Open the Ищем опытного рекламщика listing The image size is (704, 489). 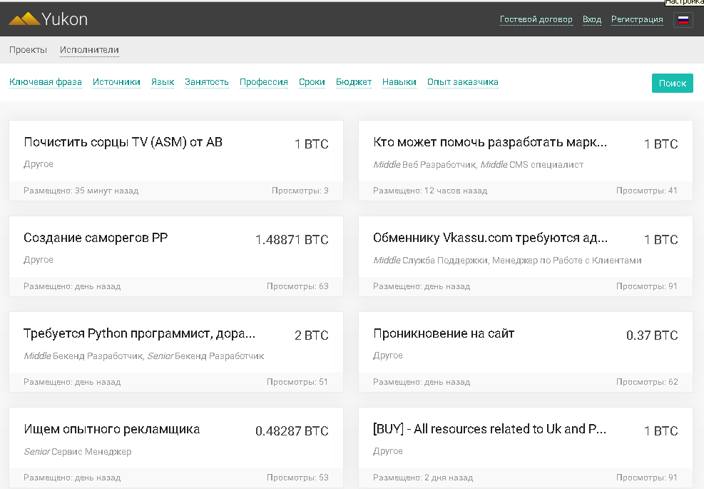[x=112, y=430]
